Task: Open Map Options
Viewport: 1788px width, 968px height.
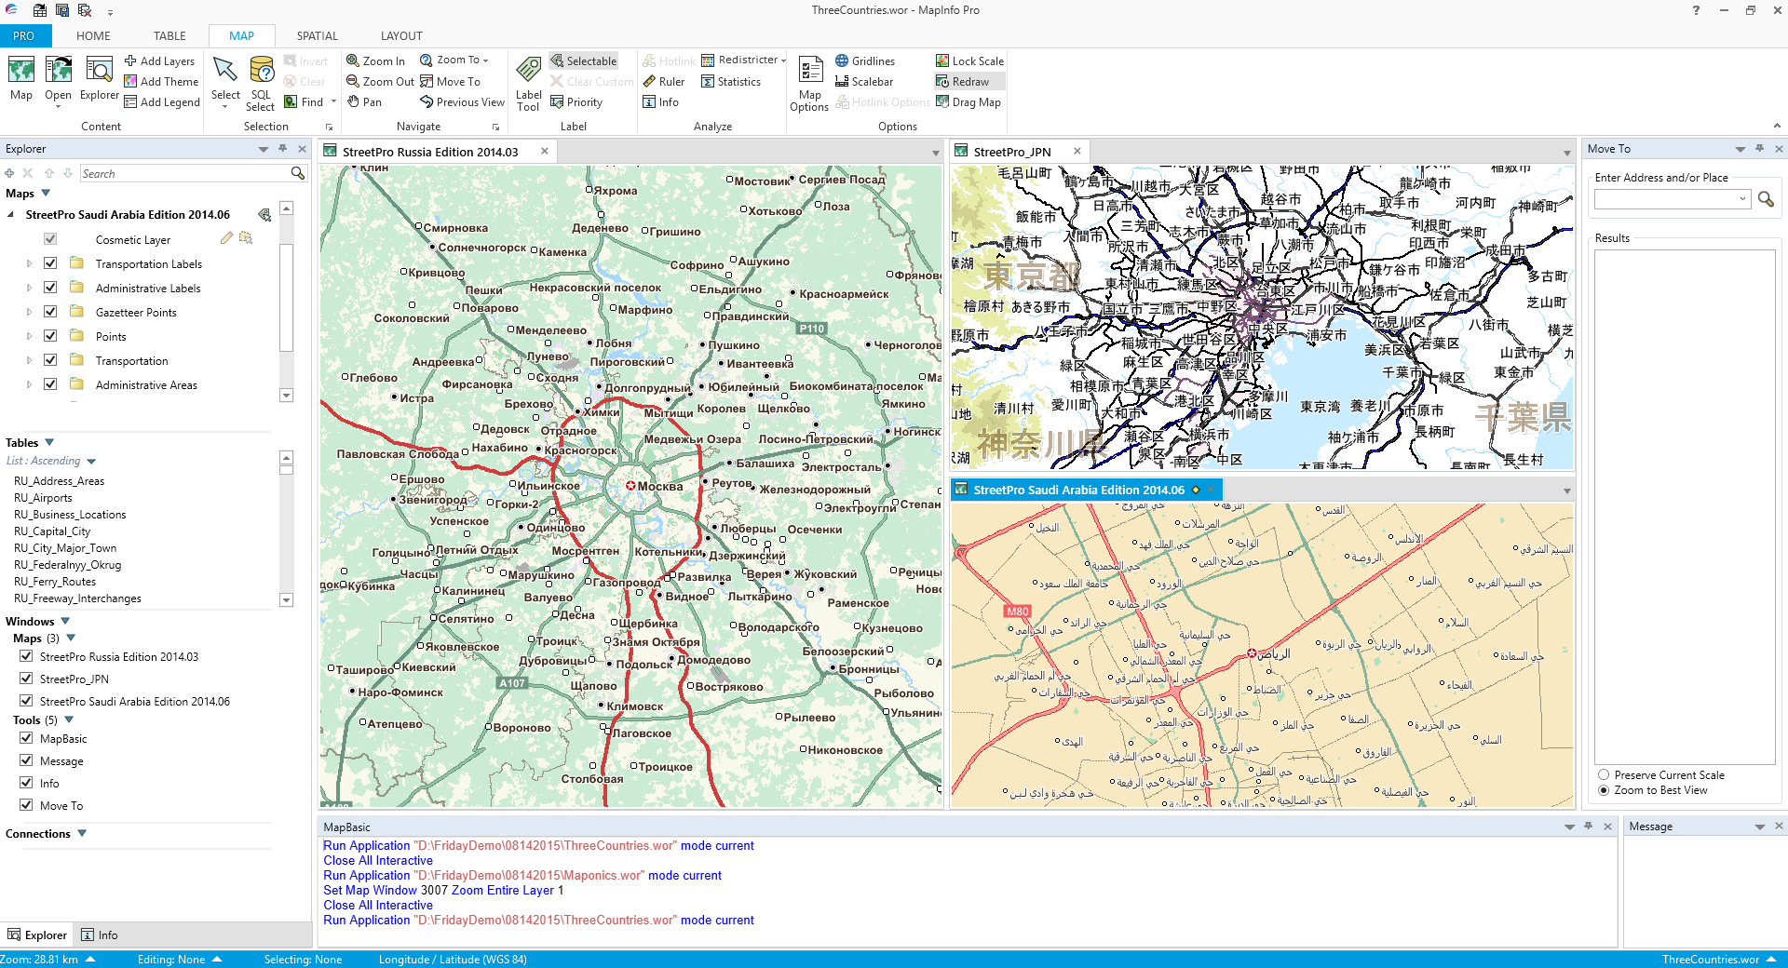Action: pyautogui.click(x=809, y=84)
